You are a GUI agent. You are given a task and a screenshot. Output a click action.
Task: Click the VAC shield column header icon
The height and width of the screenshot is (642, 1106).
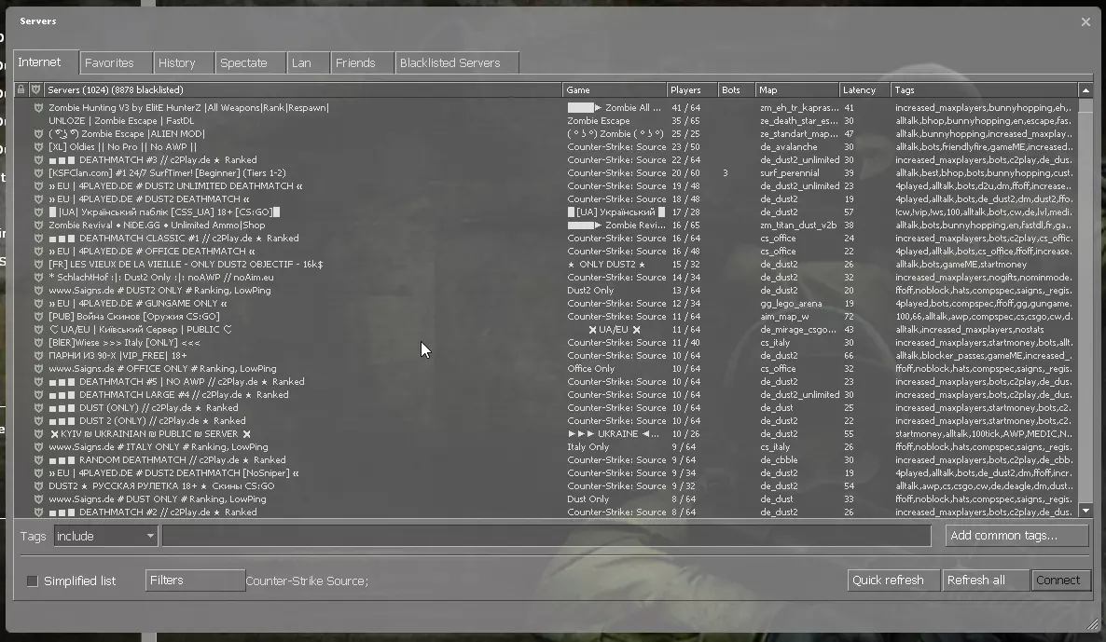click(36, 89)
